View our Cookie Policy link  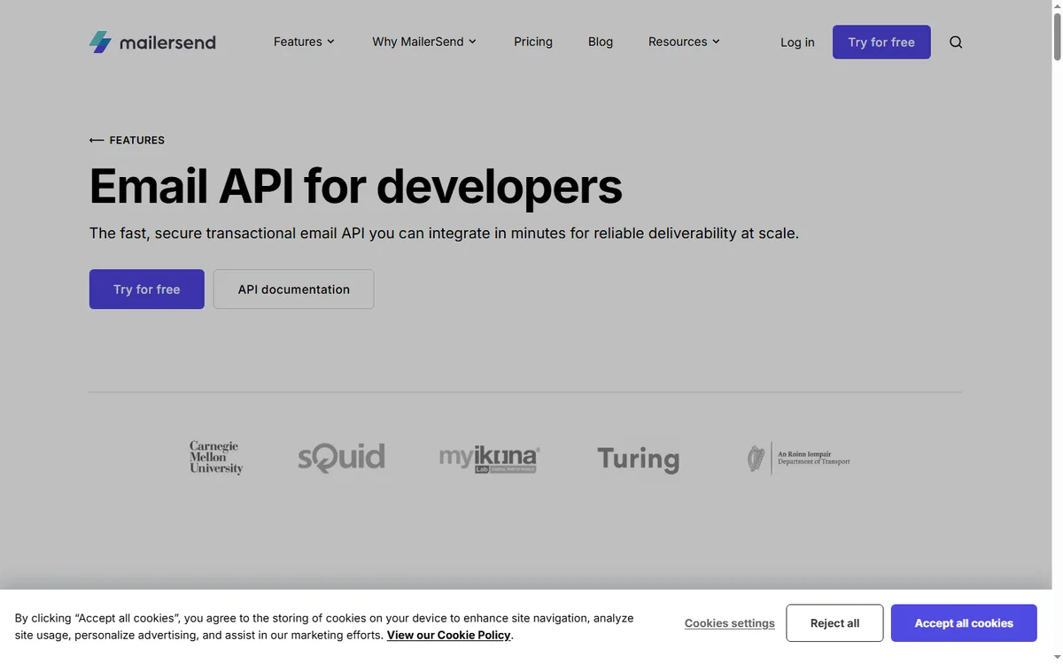pyautogui.click(x=449, y=635)
